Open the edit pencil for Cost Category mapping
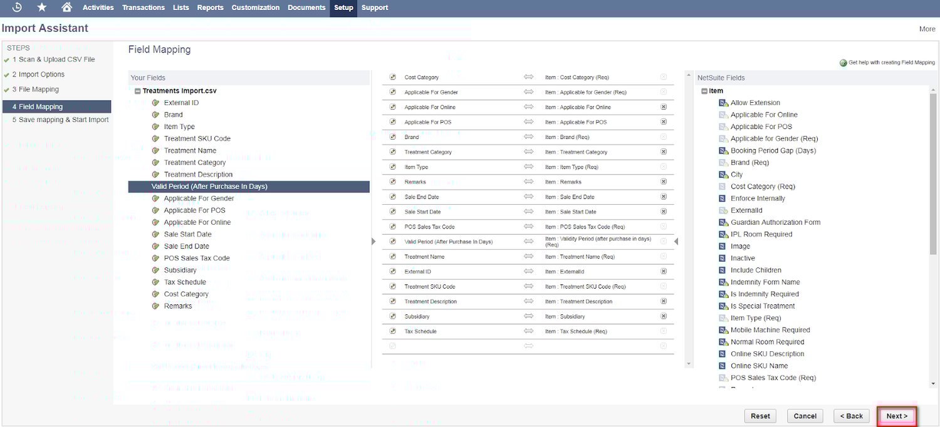The width and height of the screenshot is (940, 427). [x=392, y=77]
